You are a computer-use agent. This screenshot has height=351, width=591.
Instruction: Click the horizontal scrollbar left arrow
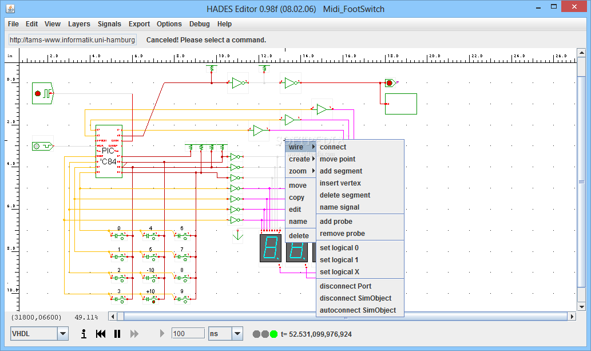pyautogui.click(x=113, y=316)
